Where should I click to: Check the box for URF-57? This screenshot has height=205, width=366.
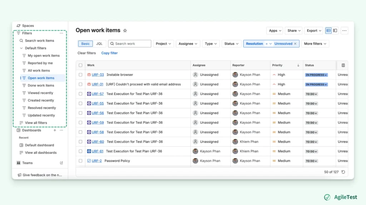point(80,94)
